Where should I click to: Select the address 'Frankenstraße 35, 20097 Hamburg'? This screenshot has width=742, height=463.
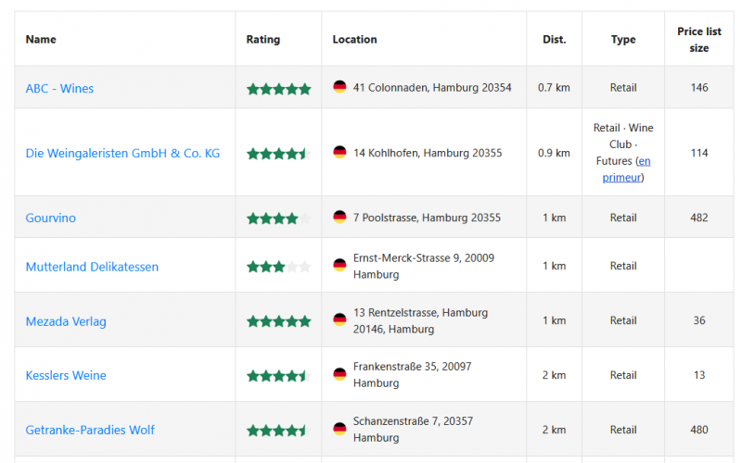(x=412, y=375)
